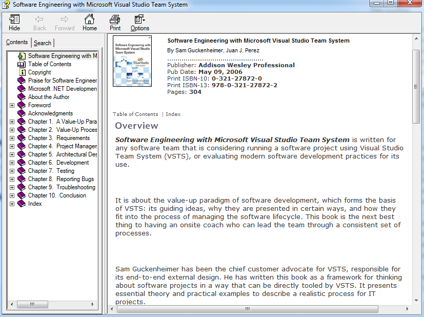Expand Chapter 5. Architectural Des node
This screenshot has width=424, height=317.
[x=12, y=154]
